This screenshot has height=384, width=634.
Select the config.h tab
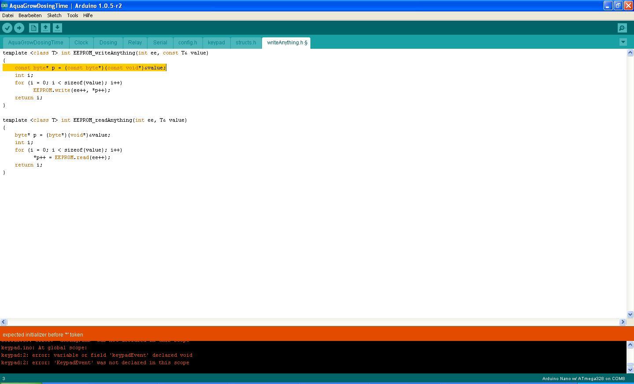(188, 43)
